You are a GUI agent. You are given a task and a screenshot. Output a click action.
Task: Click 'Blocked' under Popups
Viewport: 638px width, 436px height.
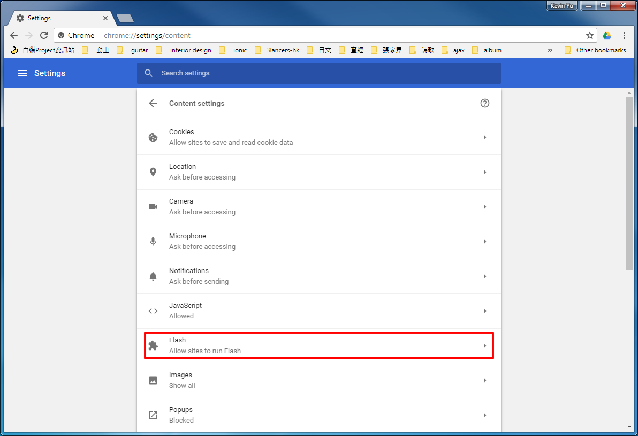coord(181,420)
